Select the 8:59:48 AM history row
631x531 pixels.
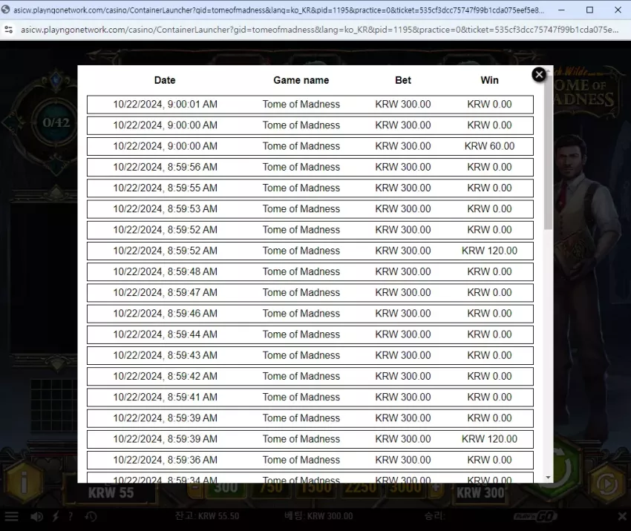[310, 271]
